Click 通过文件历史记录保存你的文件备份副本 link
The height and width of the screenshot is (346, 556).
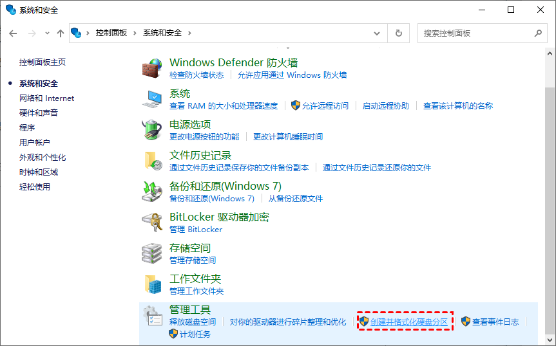[239, 168]
